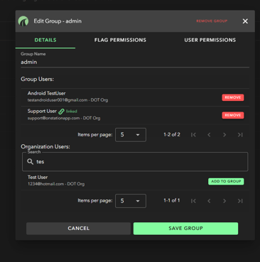The image size is (260, 262).
Task: Click the Edit Group - admin title
Action: pyautogui.click(x=58, y=21)
